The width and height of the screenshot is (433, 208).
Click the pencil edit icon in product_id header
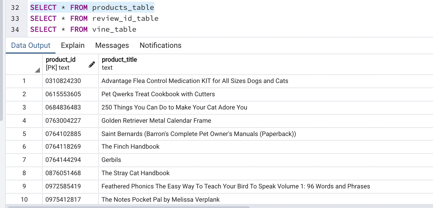click(92, 65)
